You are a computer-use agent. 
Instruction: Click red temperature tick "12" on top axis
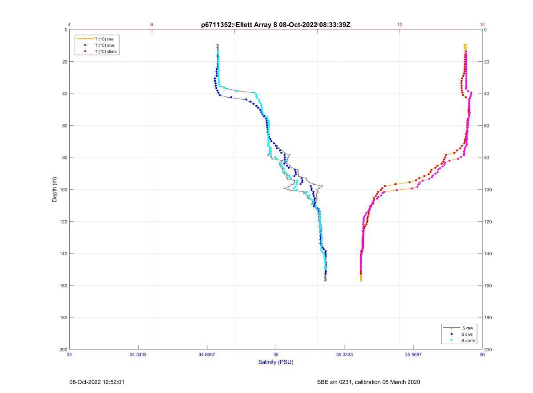(x=400, y=24)
